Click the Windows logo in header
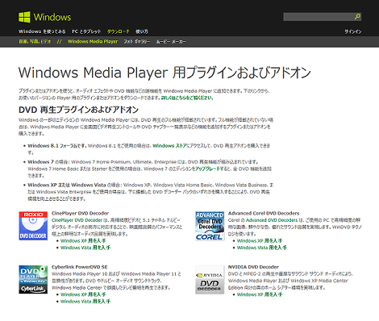 tap(24, 17)
